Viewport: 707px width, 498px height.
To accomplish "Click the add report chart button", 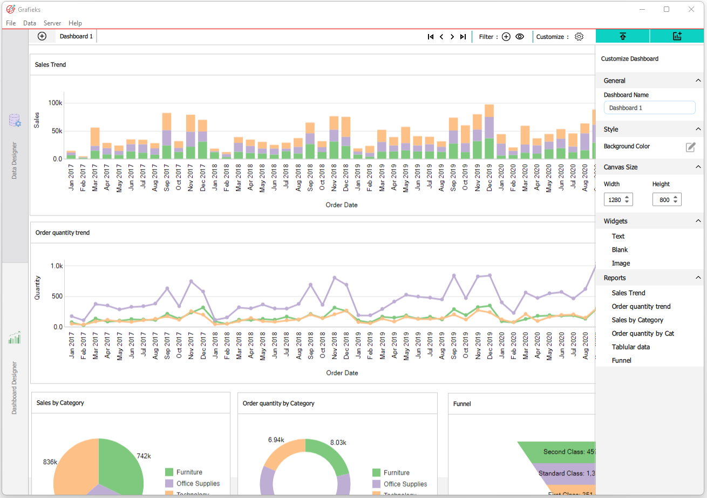I will (x=677, y=36).
